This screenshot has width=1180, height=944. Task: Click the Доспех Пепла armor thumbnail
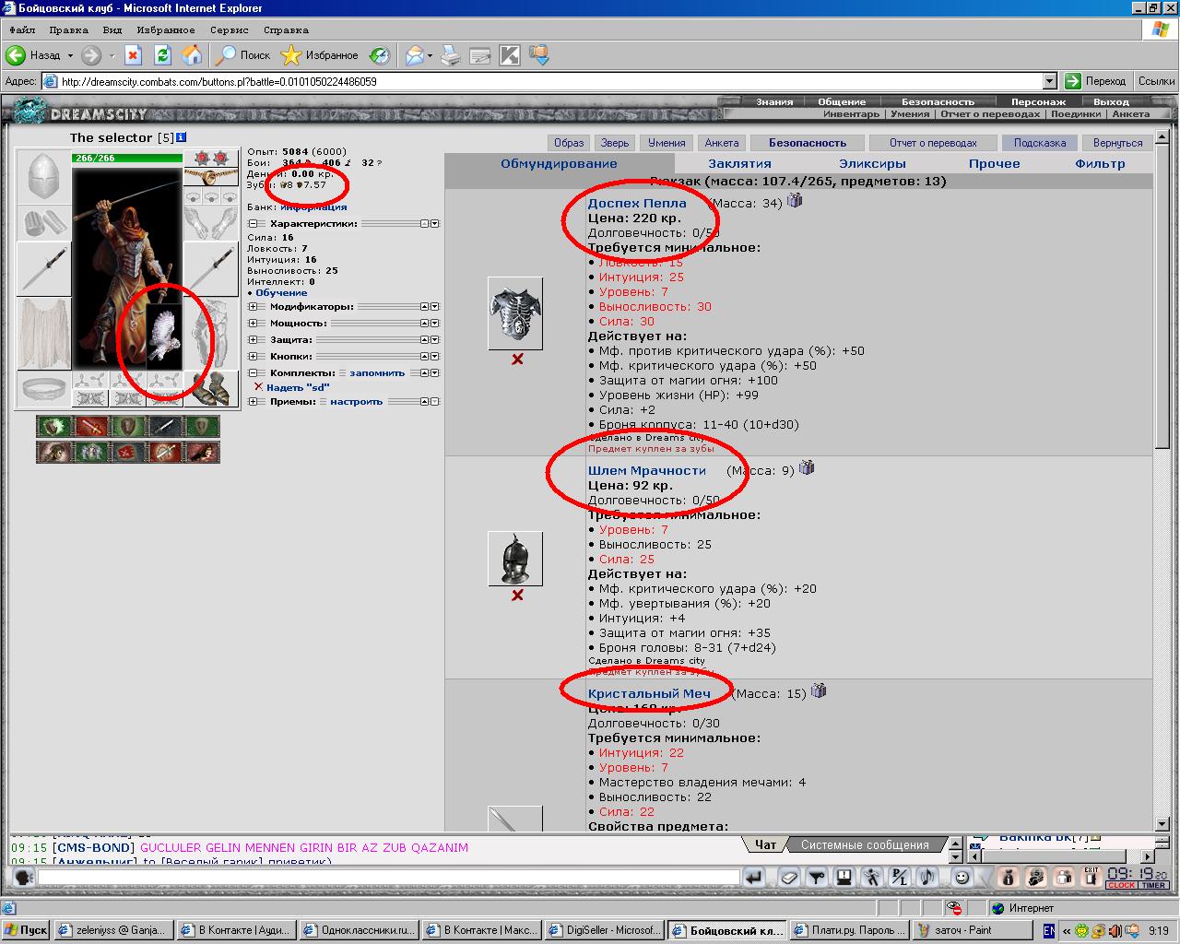click(x=515, y=314)
